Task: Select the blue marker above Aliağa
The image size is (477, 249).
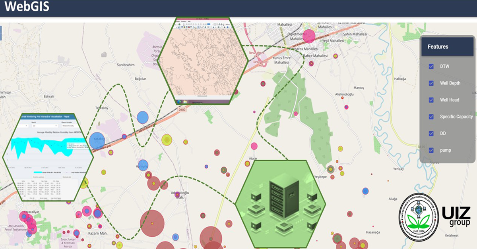Action: 365,191
